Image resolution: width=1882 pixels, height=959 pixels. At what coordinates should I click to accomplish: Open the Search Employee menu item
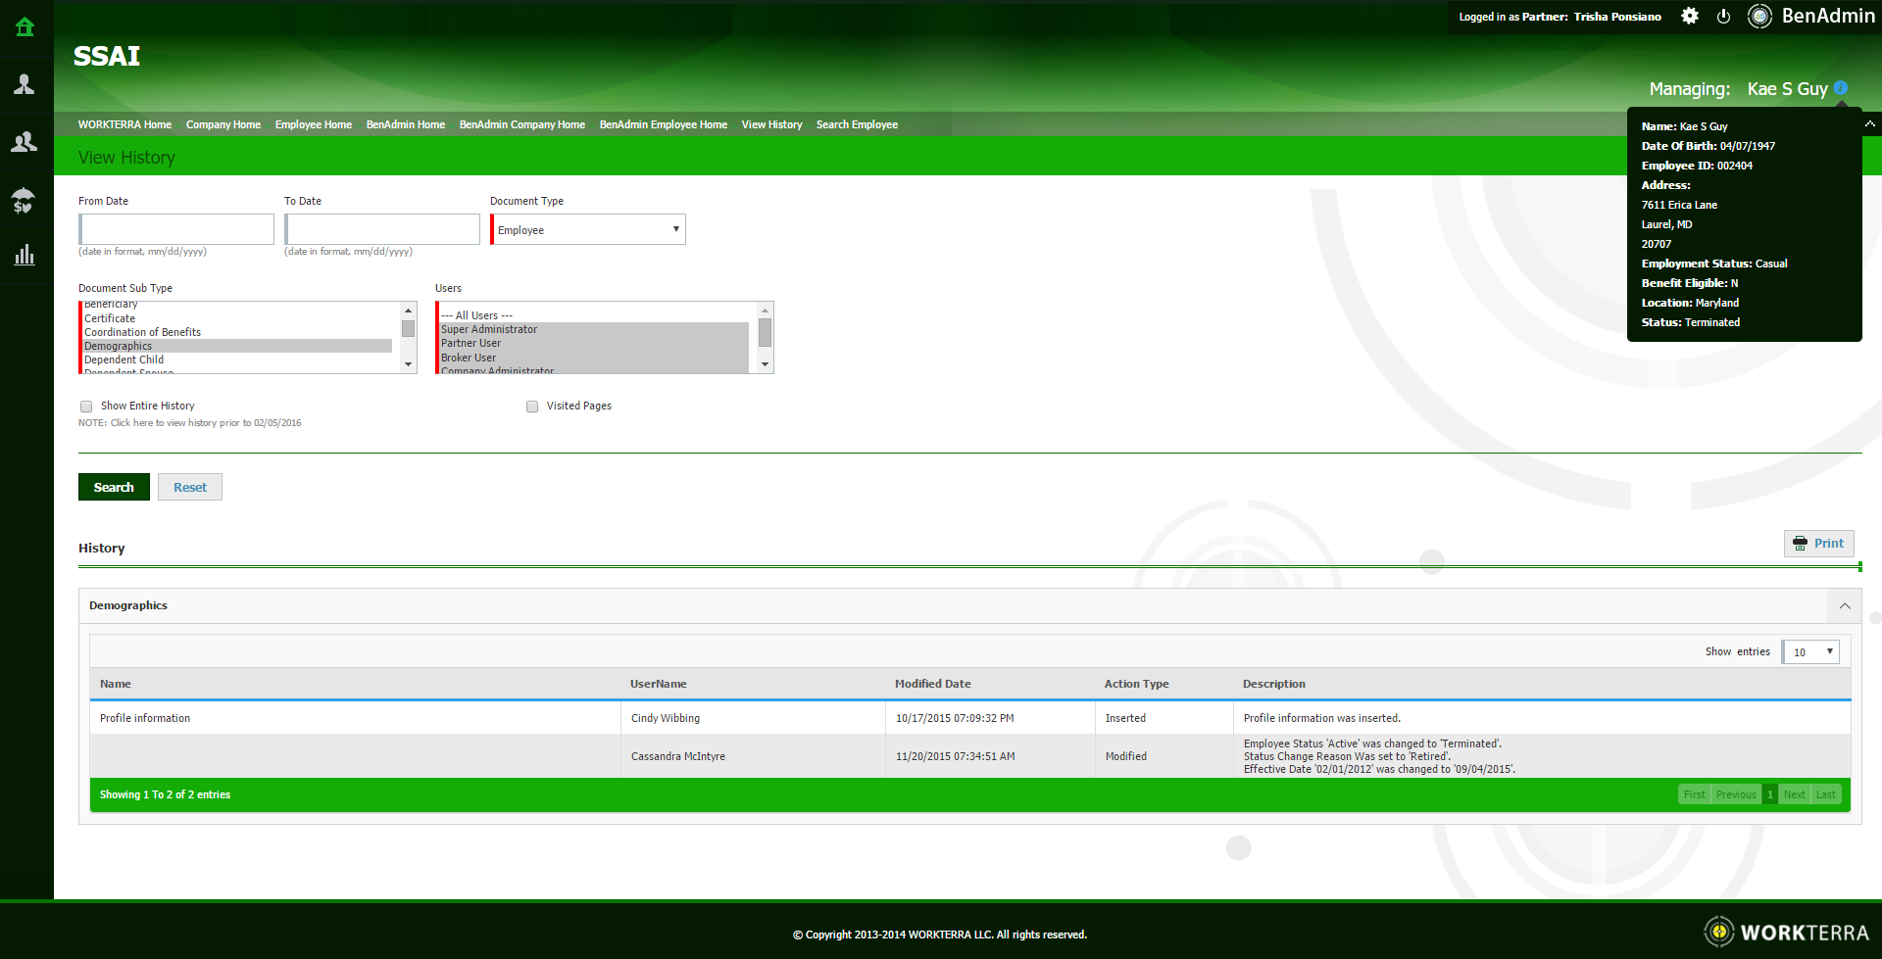[x=857, y=125]
